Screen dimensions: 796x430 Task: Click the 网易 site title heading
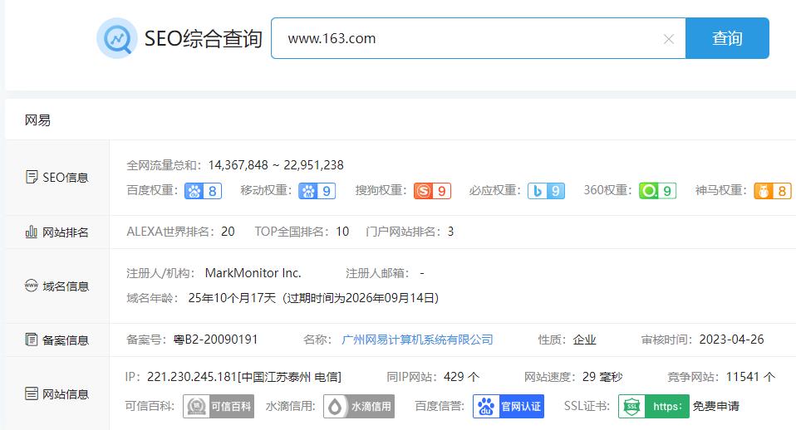[37, 120]
